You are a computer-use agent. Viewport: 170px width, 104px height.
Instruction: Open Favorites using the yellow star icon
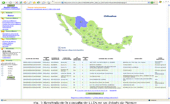pyautogui.click(x=34, y=3)
